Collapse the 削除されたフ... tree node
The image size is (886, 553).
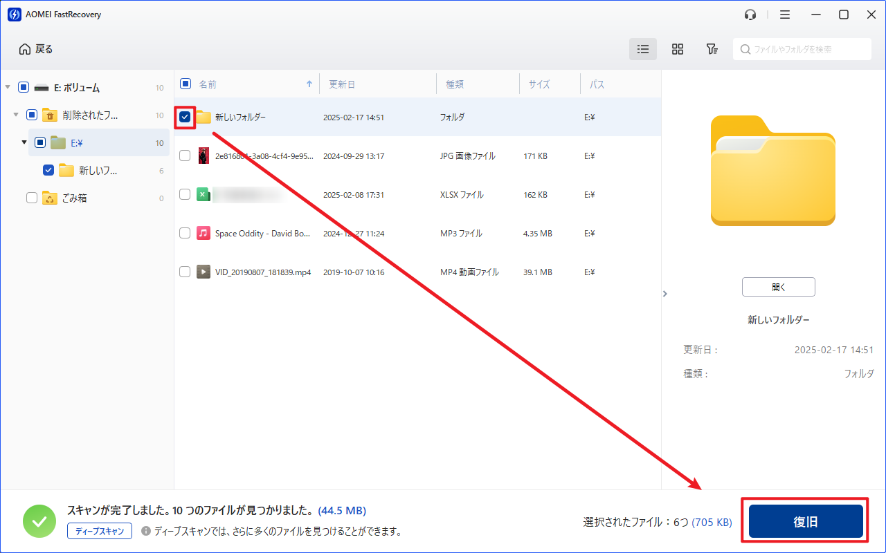click(x=16, y=115)
